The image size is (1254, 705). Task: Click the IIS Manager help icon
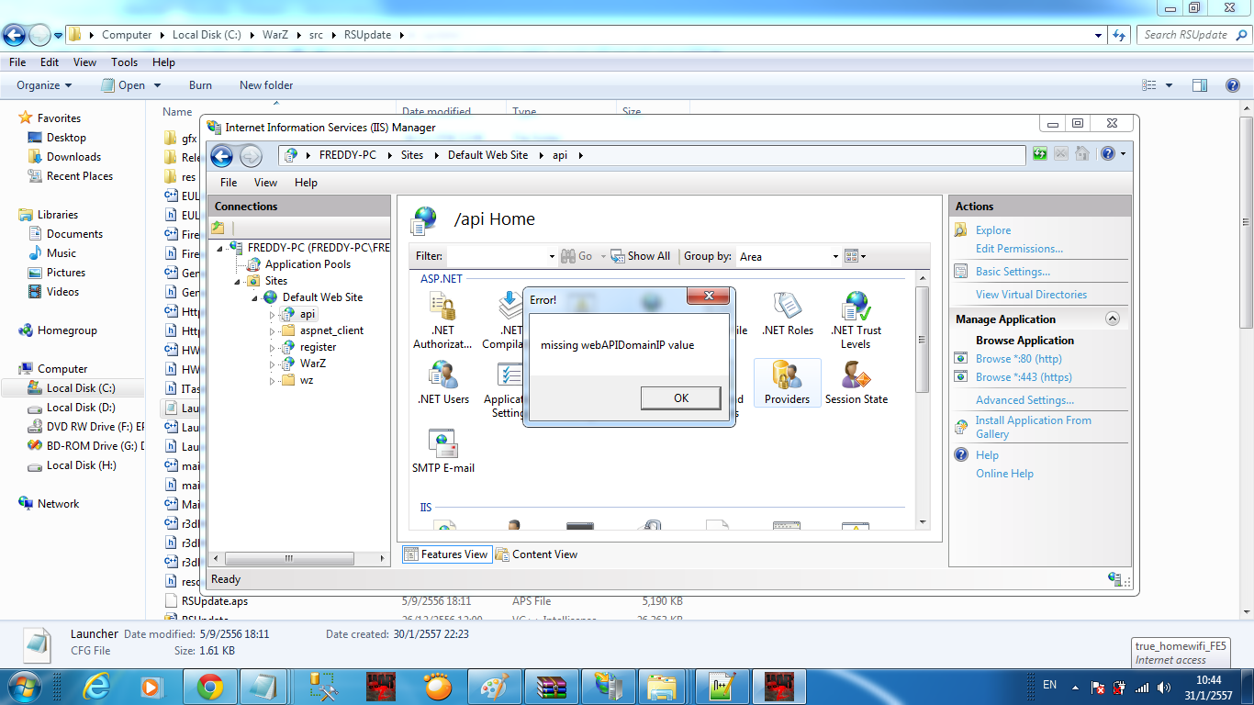coord(1108,154)
